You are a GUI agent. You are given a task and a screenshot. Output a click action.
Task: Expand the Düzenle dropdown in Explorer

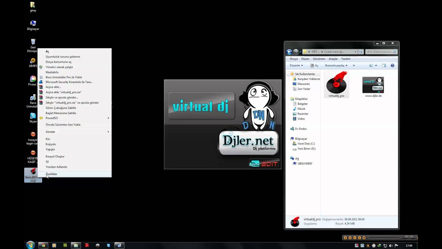click(296, 65)
